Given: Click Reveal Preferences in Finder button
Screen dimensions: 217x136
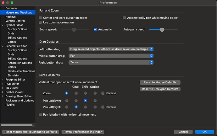Looking at the screenshot, I should pyautogui.click(x=83, y=132).
